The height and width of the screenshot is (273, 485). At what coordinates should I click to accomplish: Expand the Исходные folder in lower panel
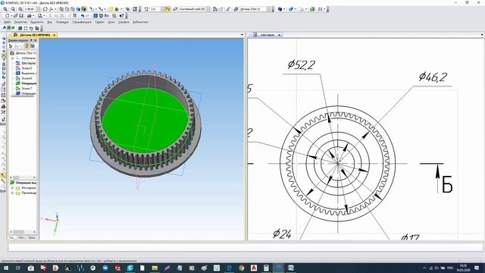coord(12,188)
